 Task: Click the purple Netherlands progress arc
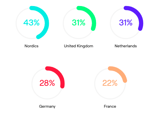tap(140, 17)
